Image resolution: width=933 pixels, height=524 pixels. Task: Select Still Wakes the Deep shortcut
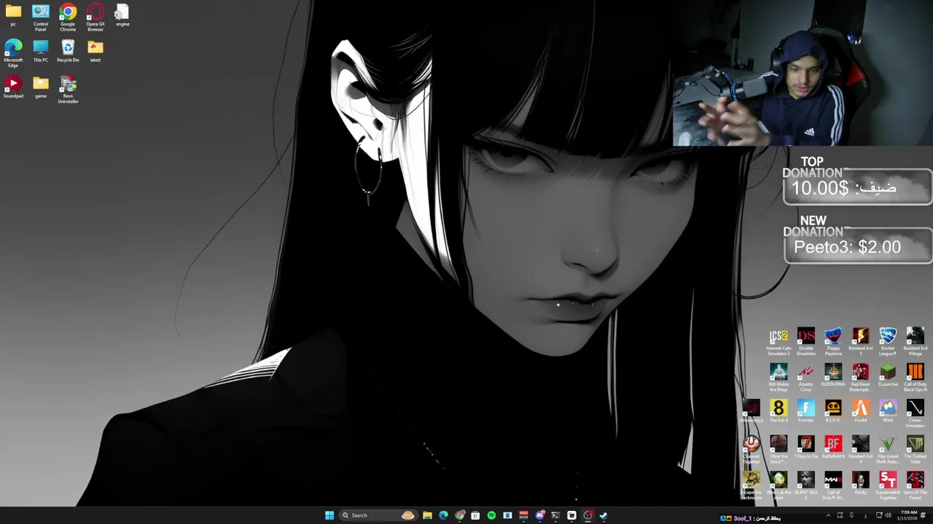tap(778, 378)
